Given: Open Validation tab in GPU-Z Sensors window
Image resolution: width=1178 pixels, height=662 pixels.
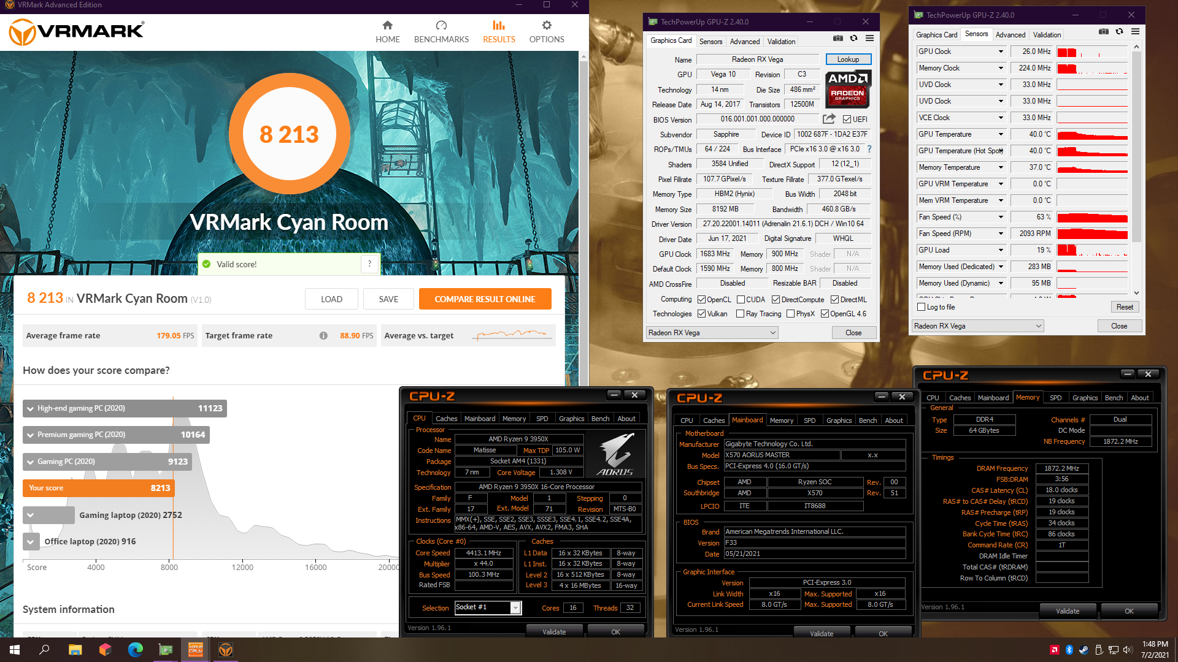Looking at the screenshot, I should [1047, 35].
